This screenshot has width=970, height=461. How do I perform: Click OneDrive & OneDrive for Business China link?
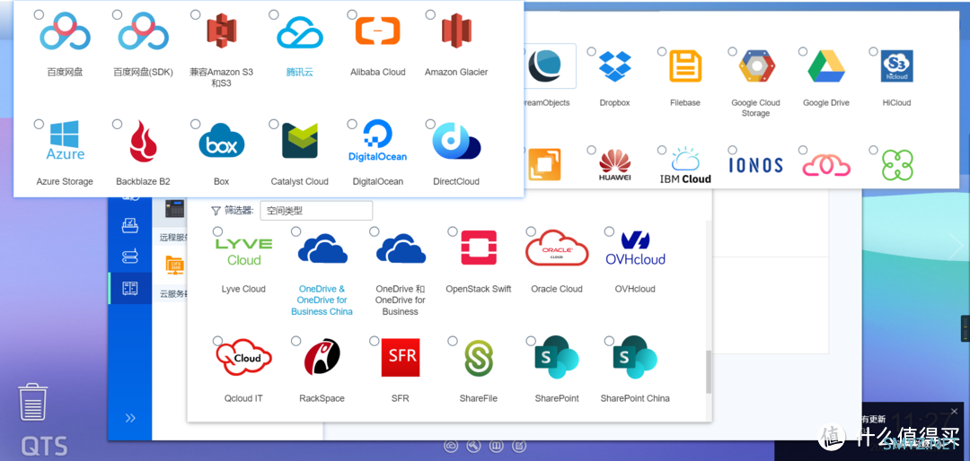(322, 300)
